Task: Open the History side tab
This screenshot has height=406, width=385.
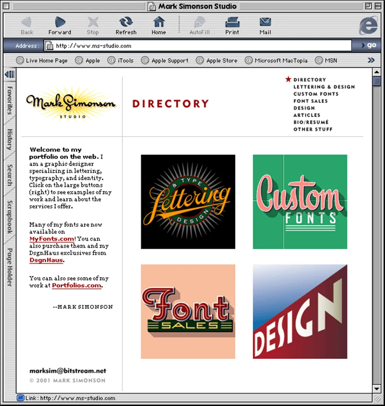Action: [10, 139]
